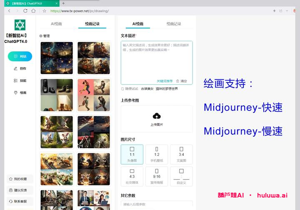This screenshot has width=300, height=210.
Task: Click the address bar URL
Action: (x=80, y=11)
